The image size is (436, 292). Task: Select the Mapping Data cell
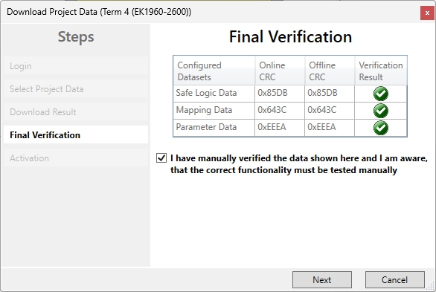(214, 111)
